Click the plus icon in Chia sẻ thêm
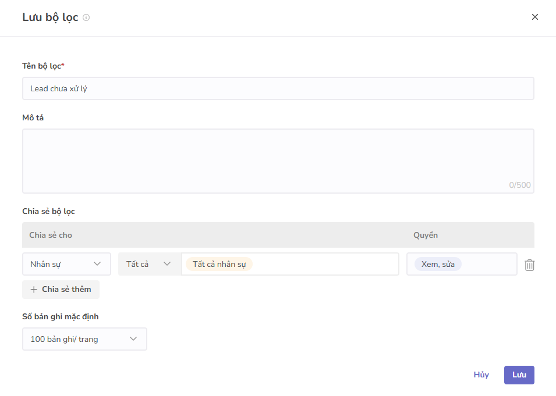The image size is (556, 396). [34, 290]
